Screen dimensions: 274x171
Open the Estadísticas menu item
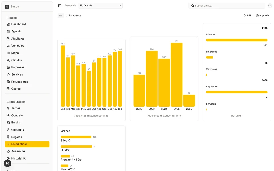(x=27, y=144)
